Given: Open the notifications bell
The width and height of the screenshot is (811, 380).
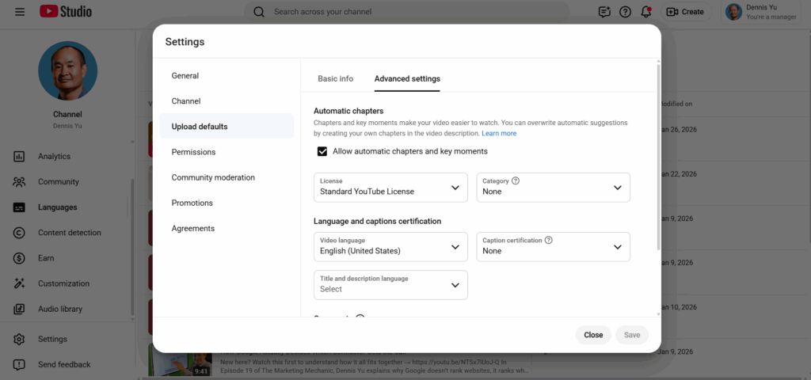Looking at the screenshot, I should pos(646,12).
